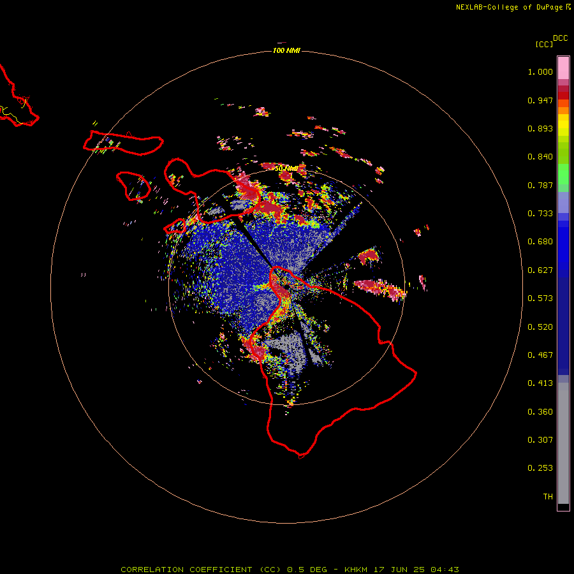
Task: Click the 0.627 value on the color scale
Action: pos(540,270)
